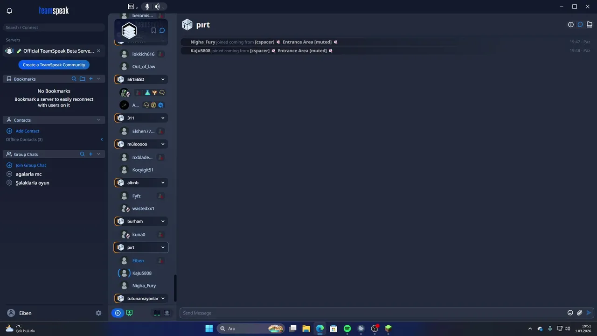Viewport: 597px width, 336px height.
Task: Open Microsoft Edge from the taskbar
Action: 320,329
